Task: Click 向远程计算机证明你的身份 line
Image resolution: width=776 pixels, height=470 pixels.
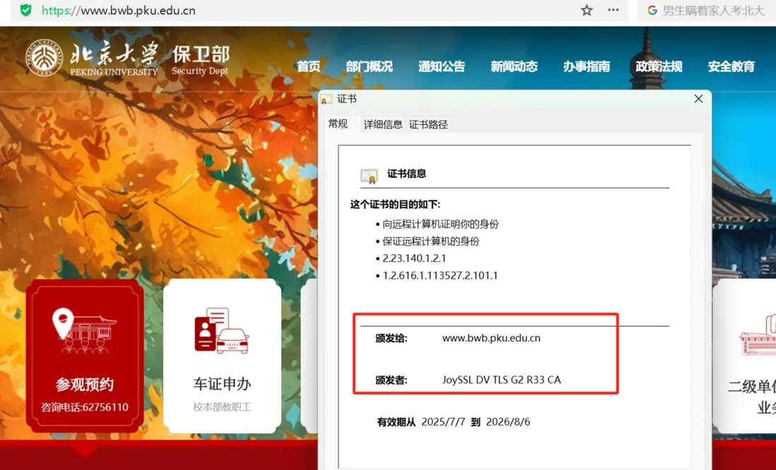Action: click(440, 224)
